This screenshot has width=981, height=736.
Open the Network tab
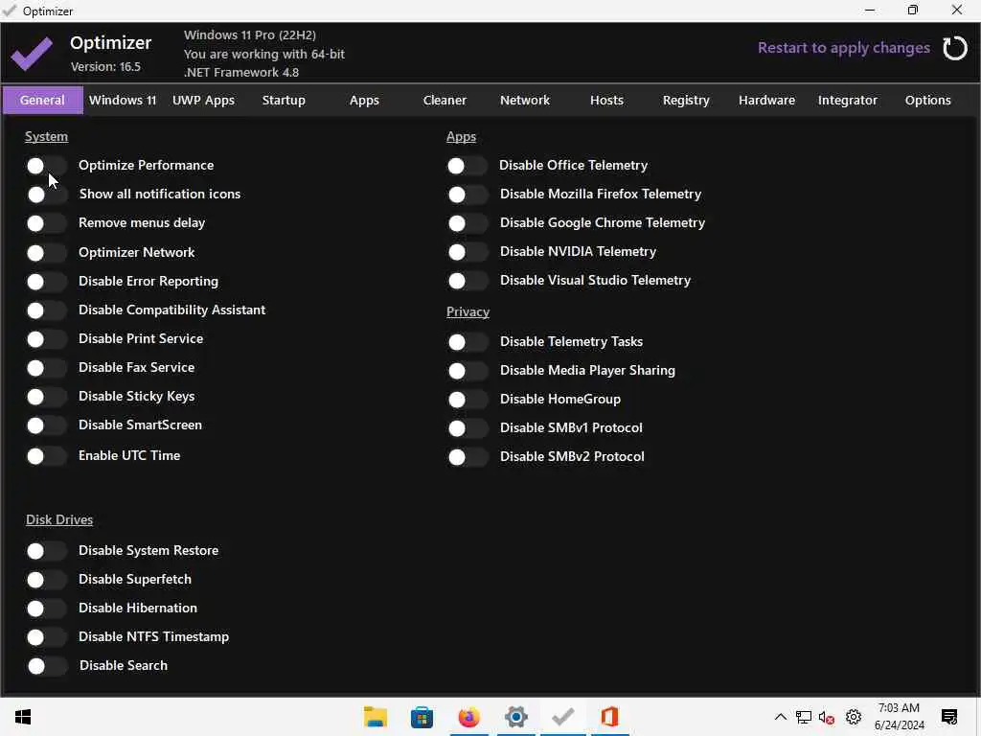point(525,100)
